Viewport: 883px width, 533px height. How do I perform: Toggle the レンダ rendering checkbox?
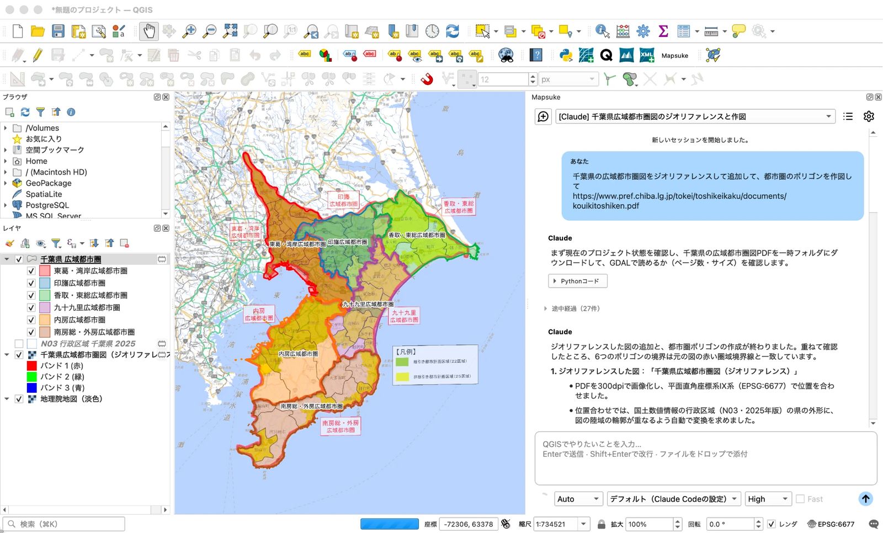click(772, 524)
